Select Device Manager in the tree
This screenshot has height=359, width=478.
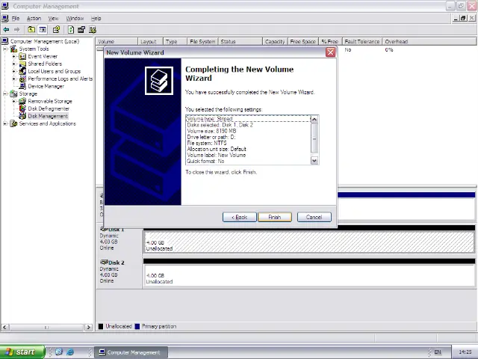(x=46, y=86)
